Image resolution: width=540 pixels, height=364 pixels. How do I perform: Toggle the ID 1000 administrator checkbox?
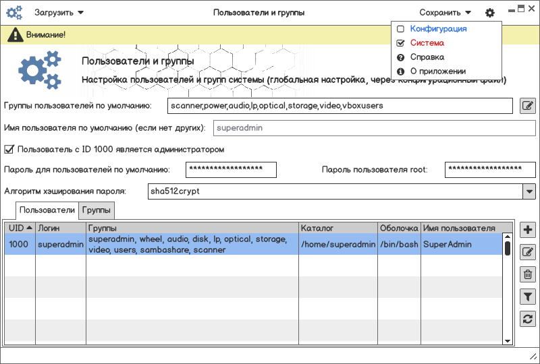click(9, 149)
